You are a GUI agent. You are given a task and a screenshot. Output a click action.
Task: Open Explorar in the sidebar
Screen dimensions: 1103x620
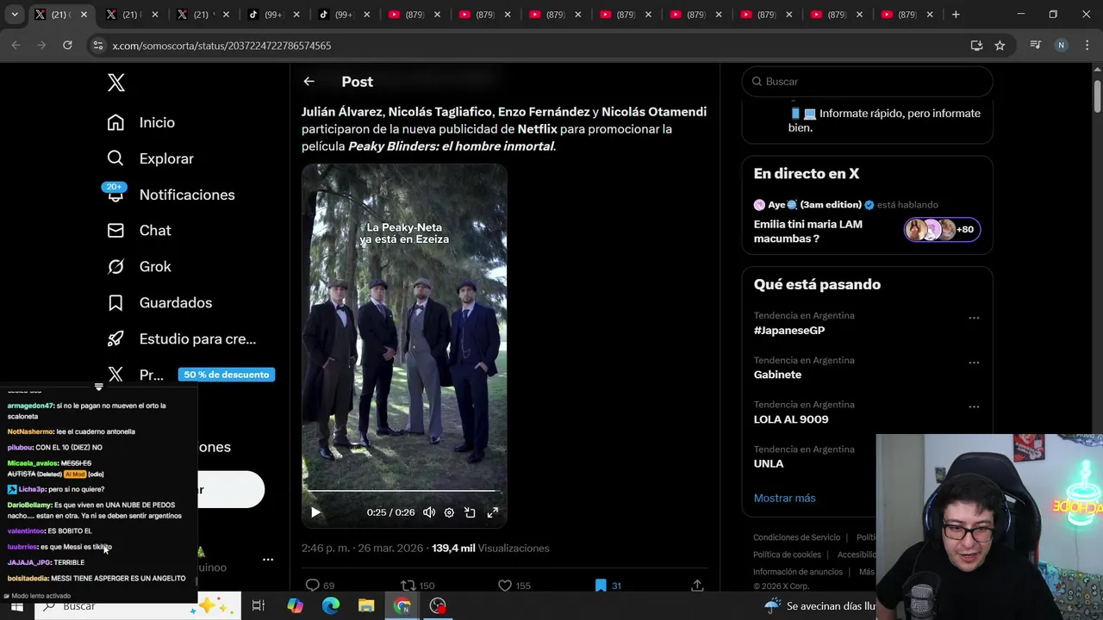click(150, 158)
